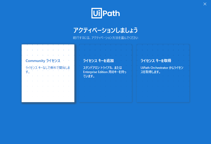Click the boxed "Ui" part of the logo
The height and width of the screenshot is (144, 211).
(96, 13)
